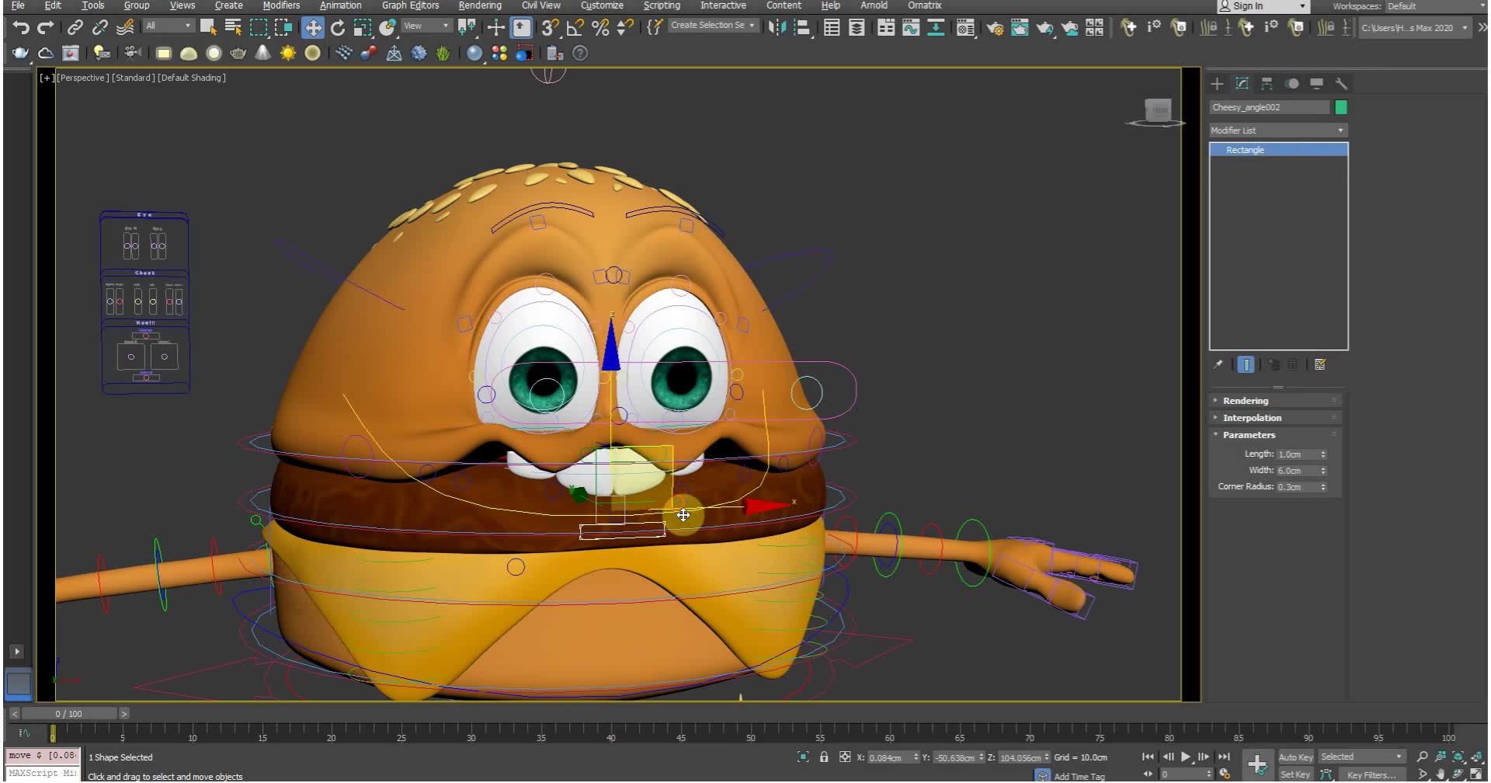Open the Rendering menu

tap(479, 5)
